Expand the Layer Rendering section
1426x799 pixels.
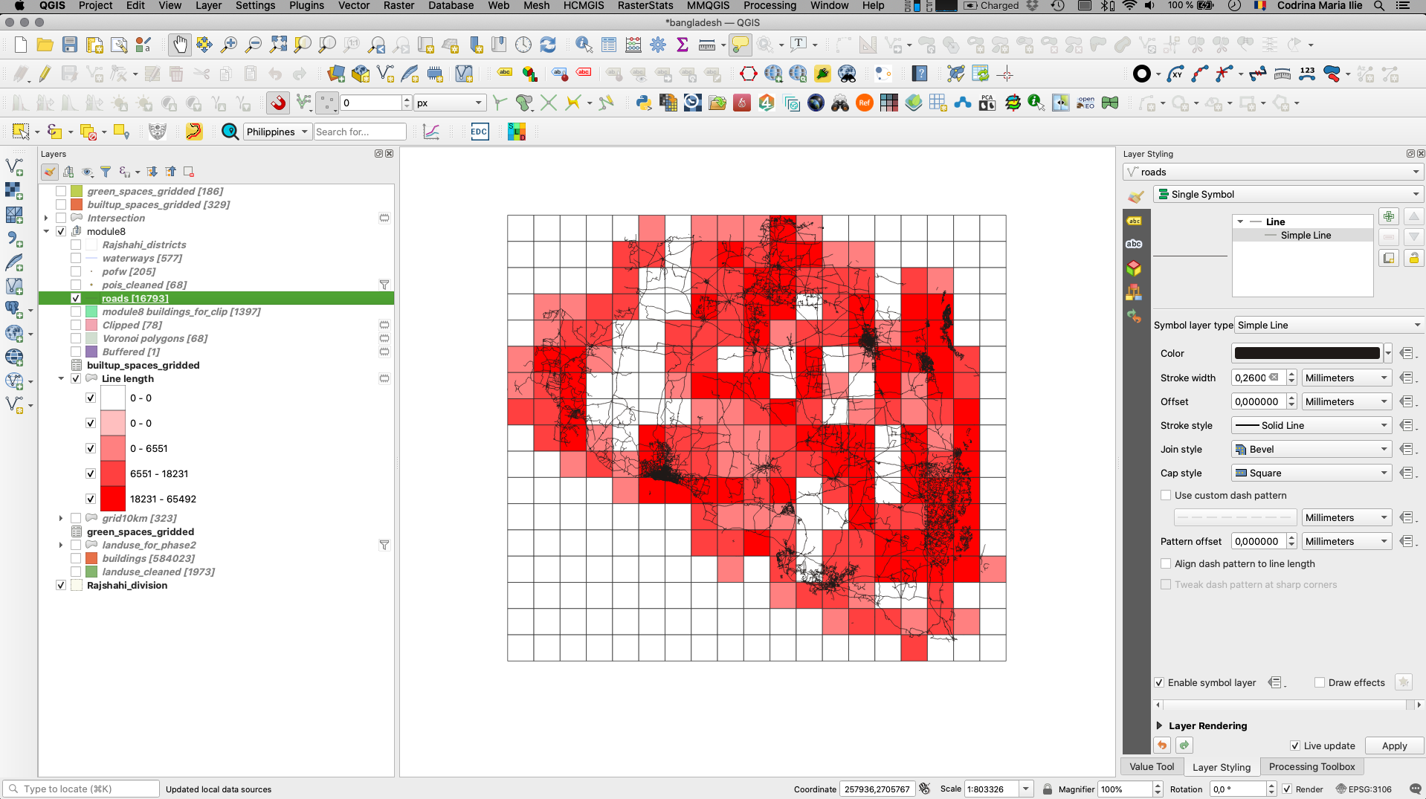[x=1159, y=725]
